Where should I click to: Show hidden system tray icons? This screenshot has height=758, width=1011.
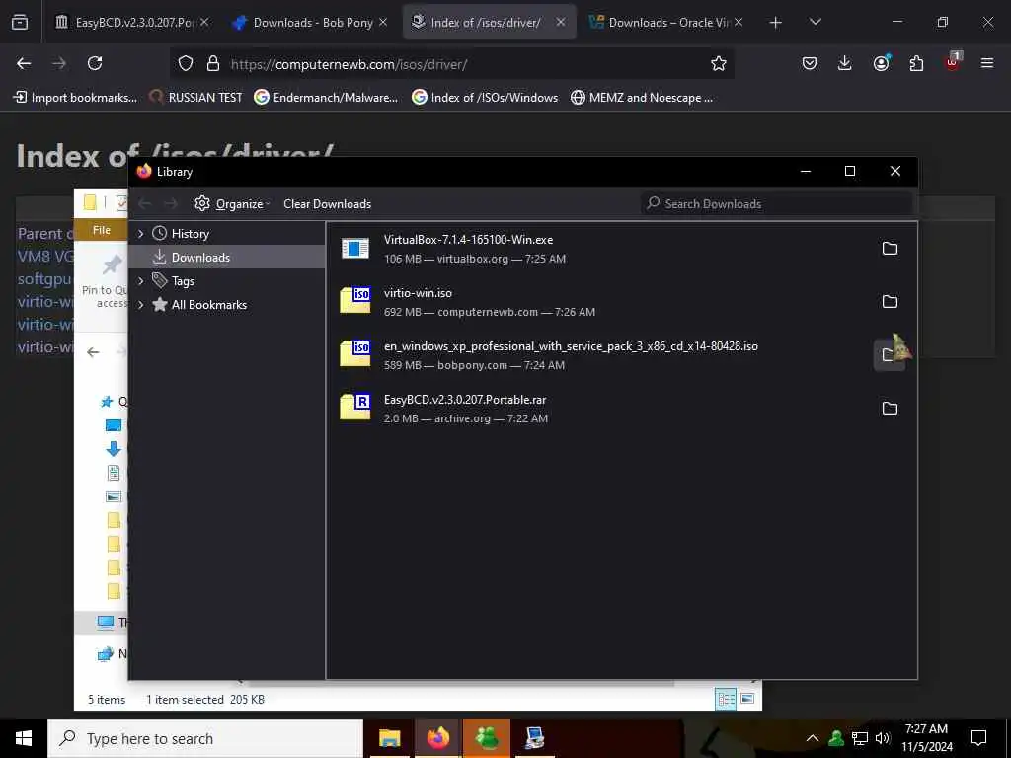(x=813, y=738)
